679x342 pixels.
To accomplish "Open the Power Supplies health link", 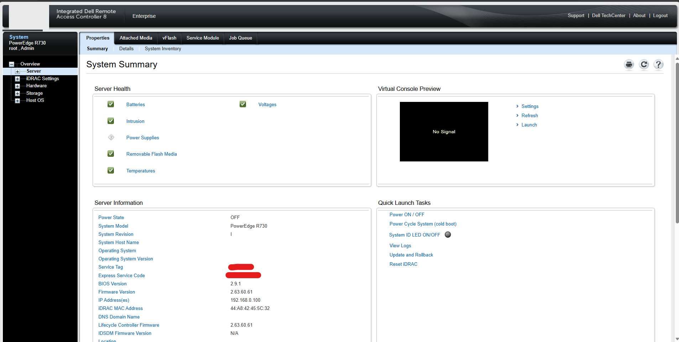I will pos(142,138).
